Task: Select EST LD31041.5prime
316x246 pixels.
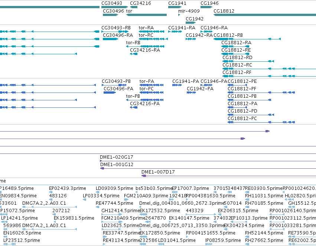Action: pyautogui.click(x=177, y=241)
